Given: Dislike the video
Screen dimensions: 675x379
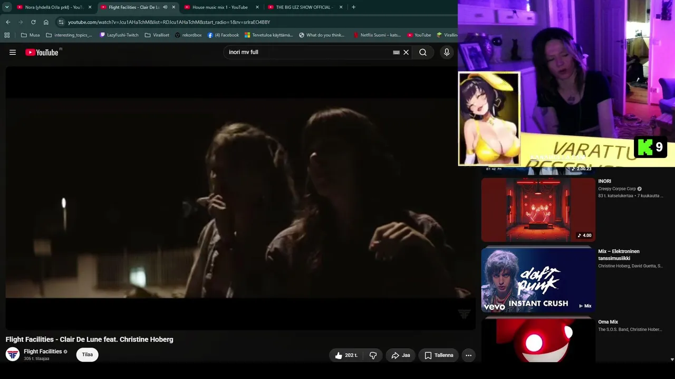Looking at the screenshot, I should click(x=373, y=355).
